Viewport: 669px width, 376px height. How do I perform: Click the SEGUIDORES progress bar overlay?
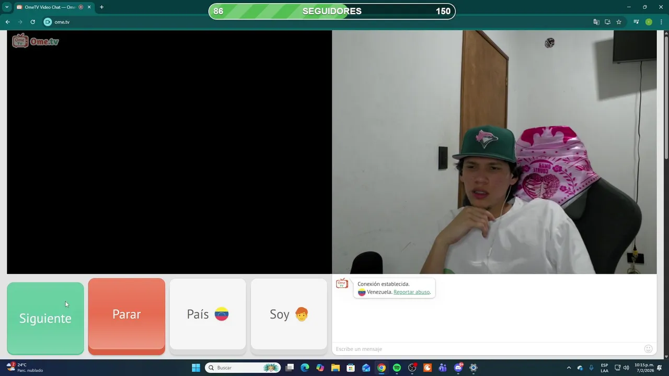tap(332, 11)
